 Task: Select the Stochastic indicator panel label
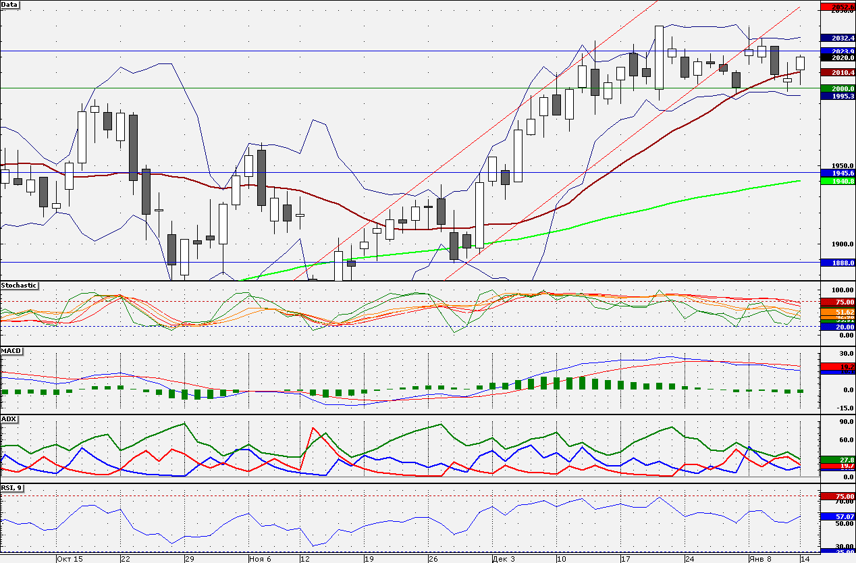pyautogui.click(x=19, y=286)
